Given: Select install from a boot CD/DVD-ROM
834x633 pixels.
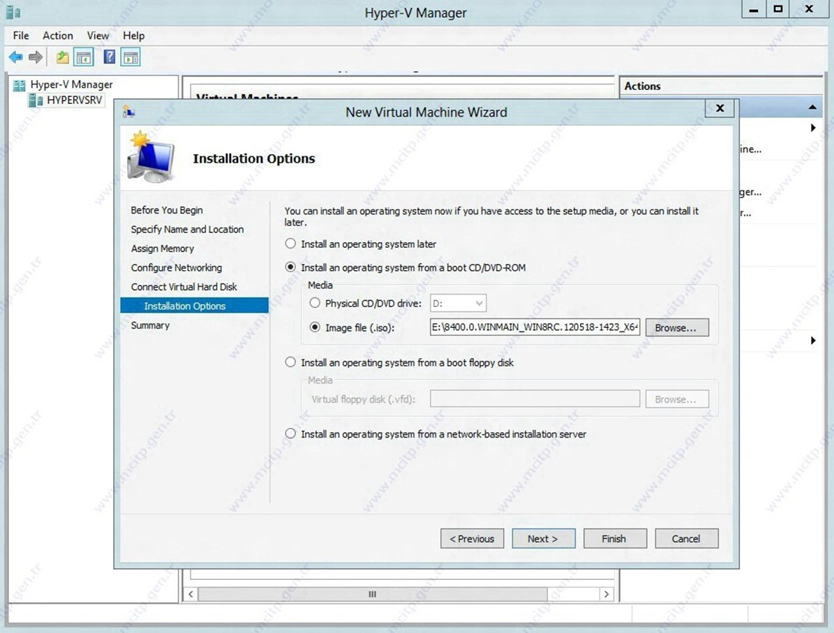Looking at the screenshot, I should (x=290, y=267).
